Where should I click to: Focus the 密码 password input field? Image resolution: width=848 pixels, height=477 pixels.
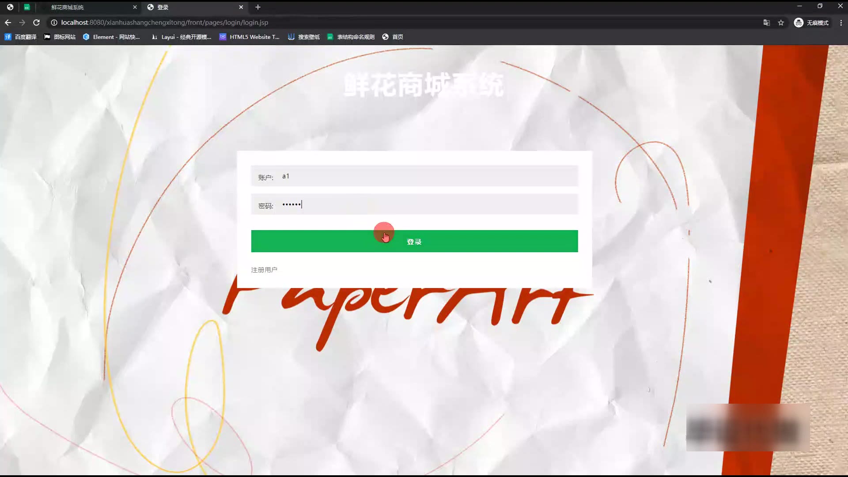[428, 204]
